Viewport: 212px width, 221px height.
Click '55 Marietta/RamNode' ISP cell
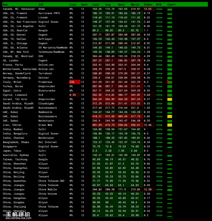(53, 48)
